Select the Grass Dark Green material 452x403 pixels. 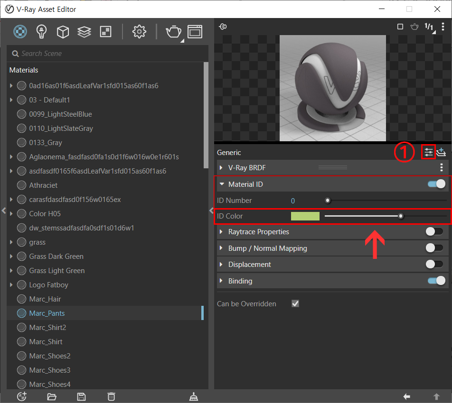point(105,256)
